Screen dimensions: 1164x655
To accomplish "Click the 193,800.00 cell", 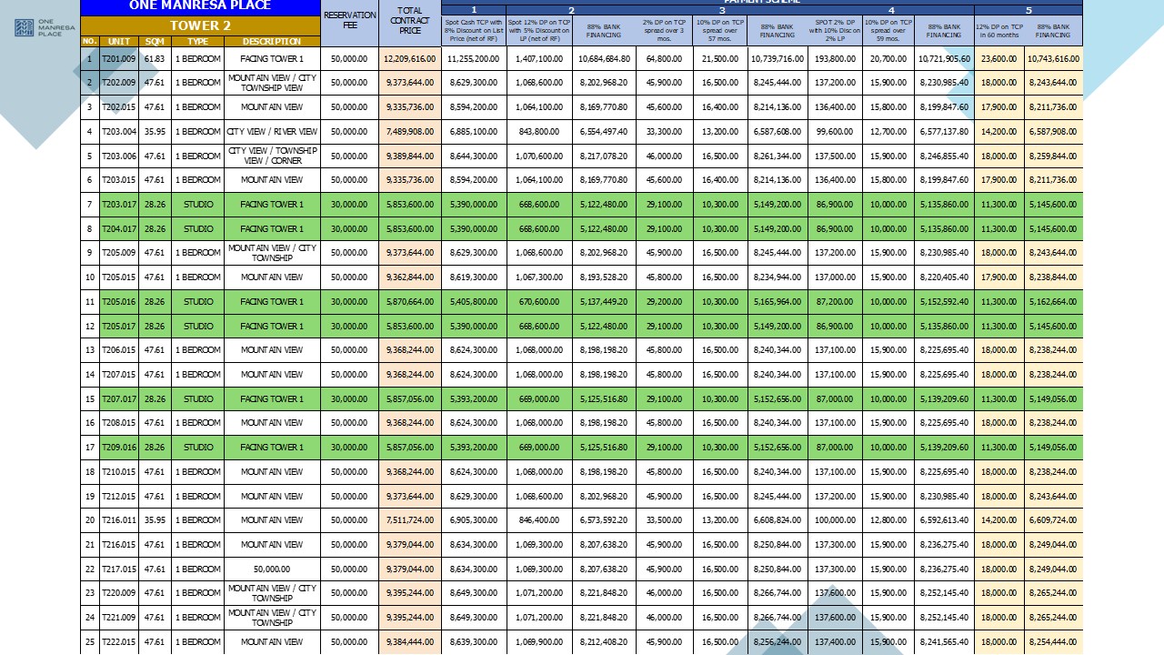I will (x=834, y=58).
